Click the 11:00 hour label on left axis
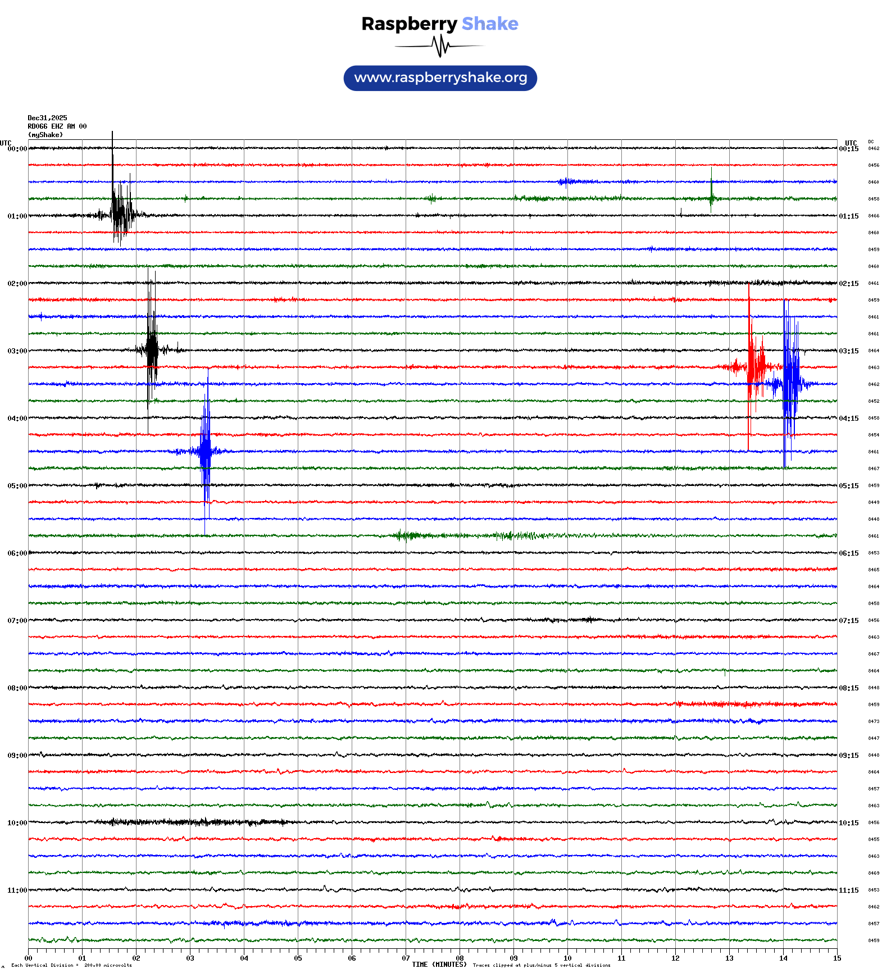882x973 pixels. point(17,890)
